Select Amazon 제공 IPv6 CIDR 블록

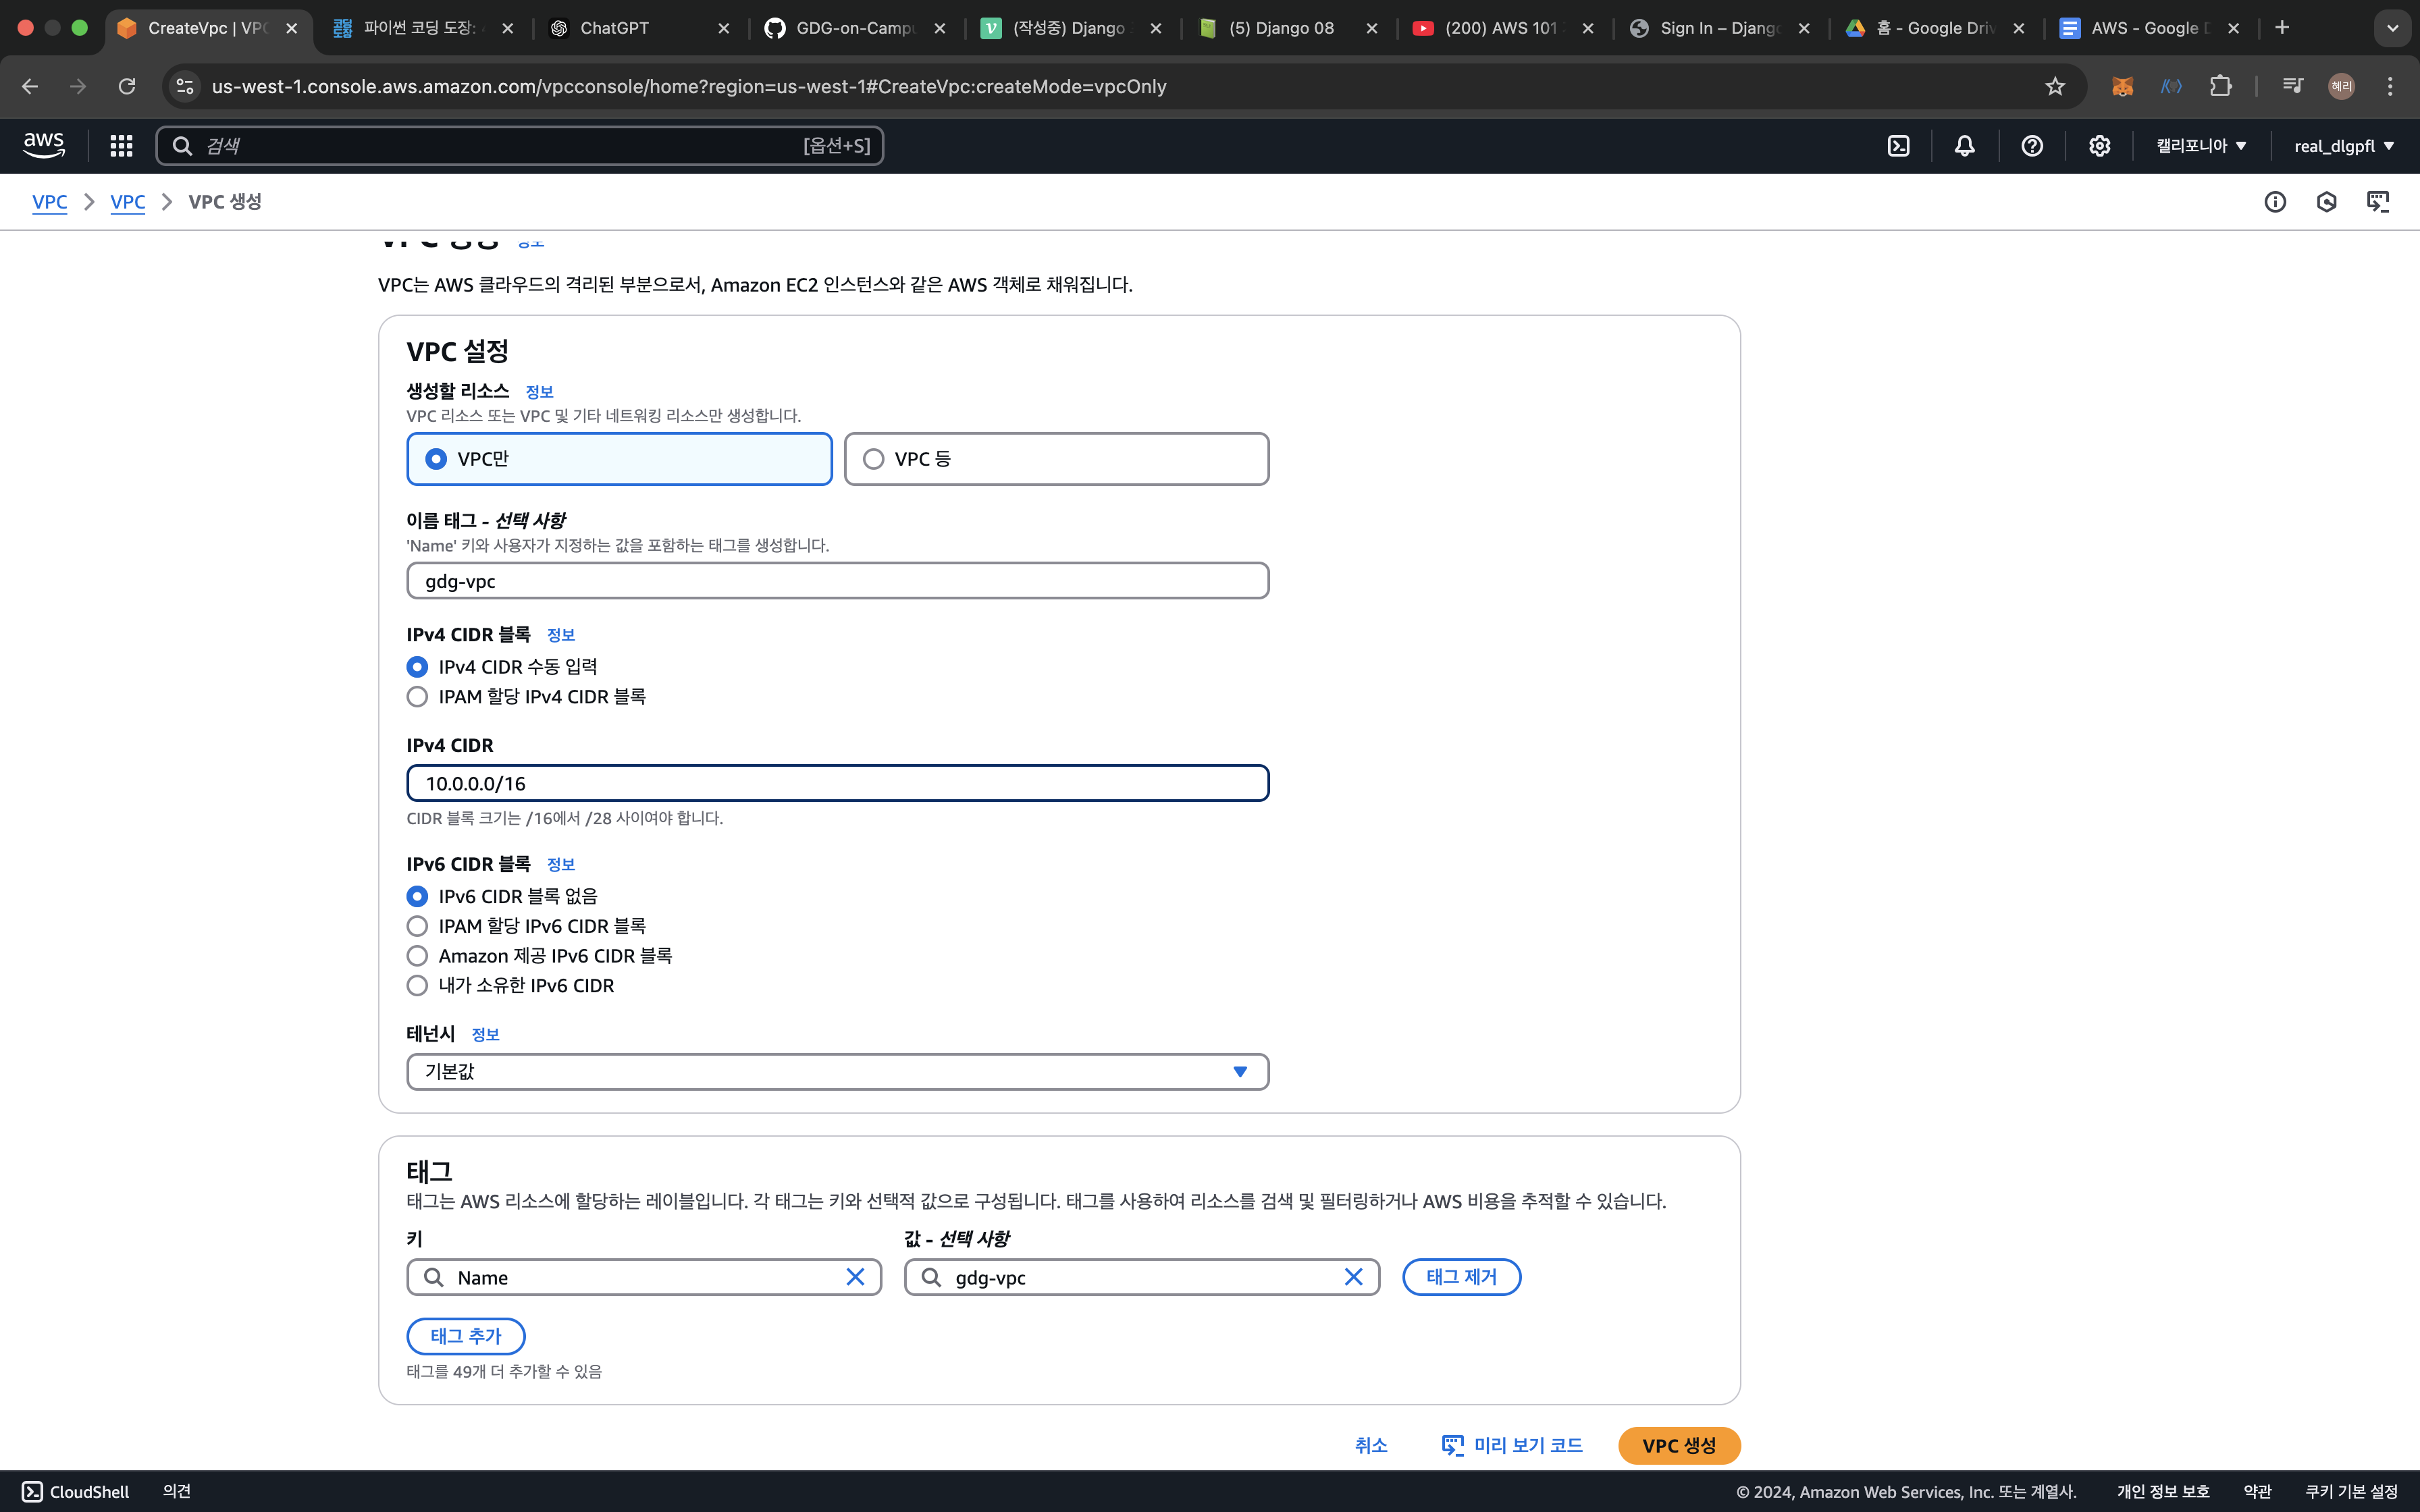point(417,956)
